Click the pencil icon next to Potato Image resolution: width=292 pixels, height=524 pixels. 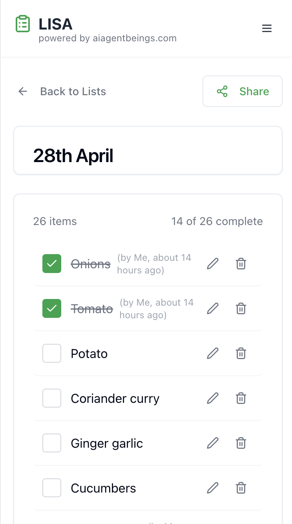(x=212, y=354)
